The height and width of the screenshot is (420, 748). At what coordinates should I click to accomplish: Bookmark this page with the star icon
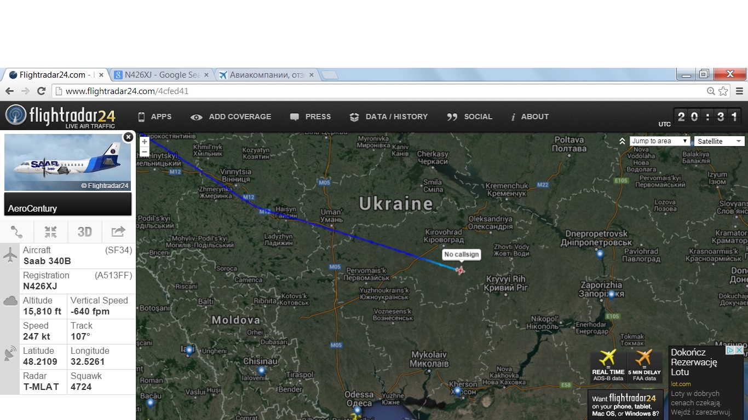pos(723,91)
